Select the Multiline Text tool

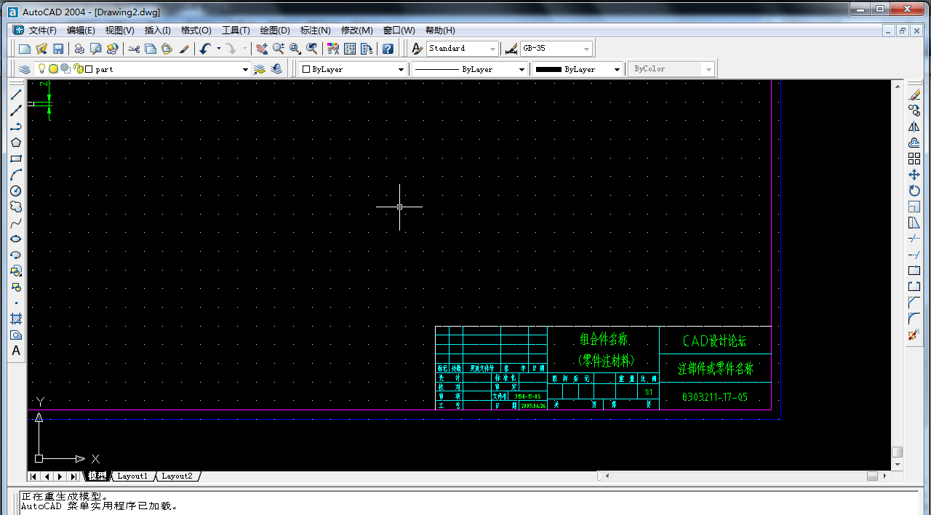(16, 351)
